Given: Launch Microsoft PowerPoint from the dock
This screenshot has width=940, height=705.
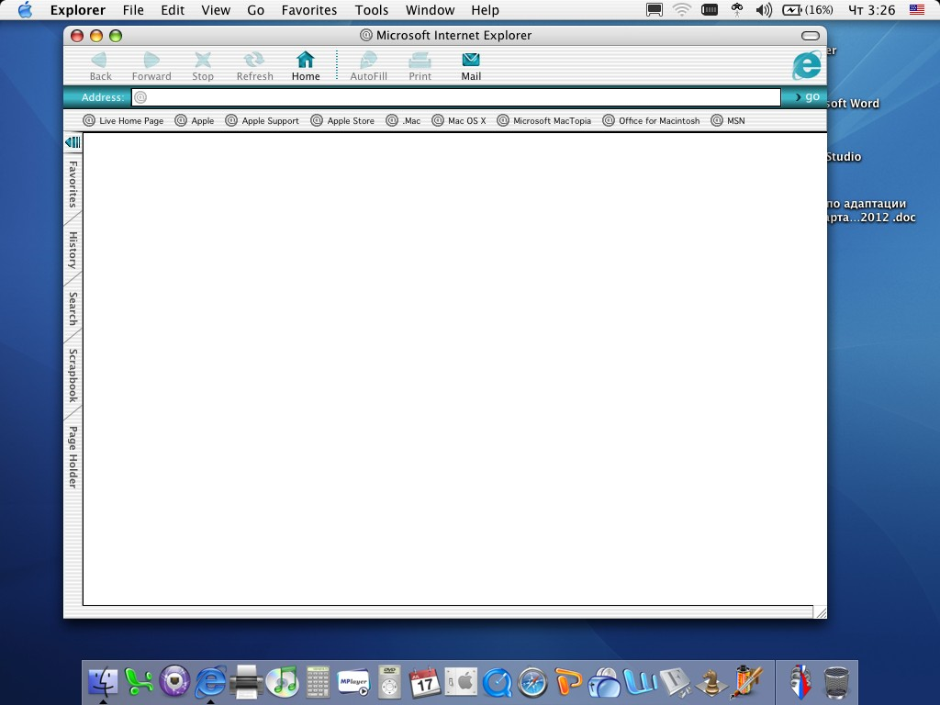Looking at the screenshot, I should [567, 682].
